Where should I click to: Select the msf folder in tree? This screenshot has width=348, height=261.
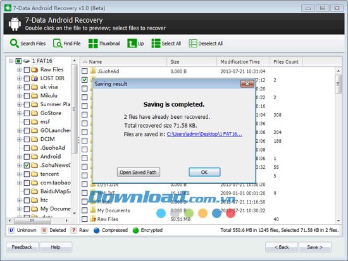45,122
